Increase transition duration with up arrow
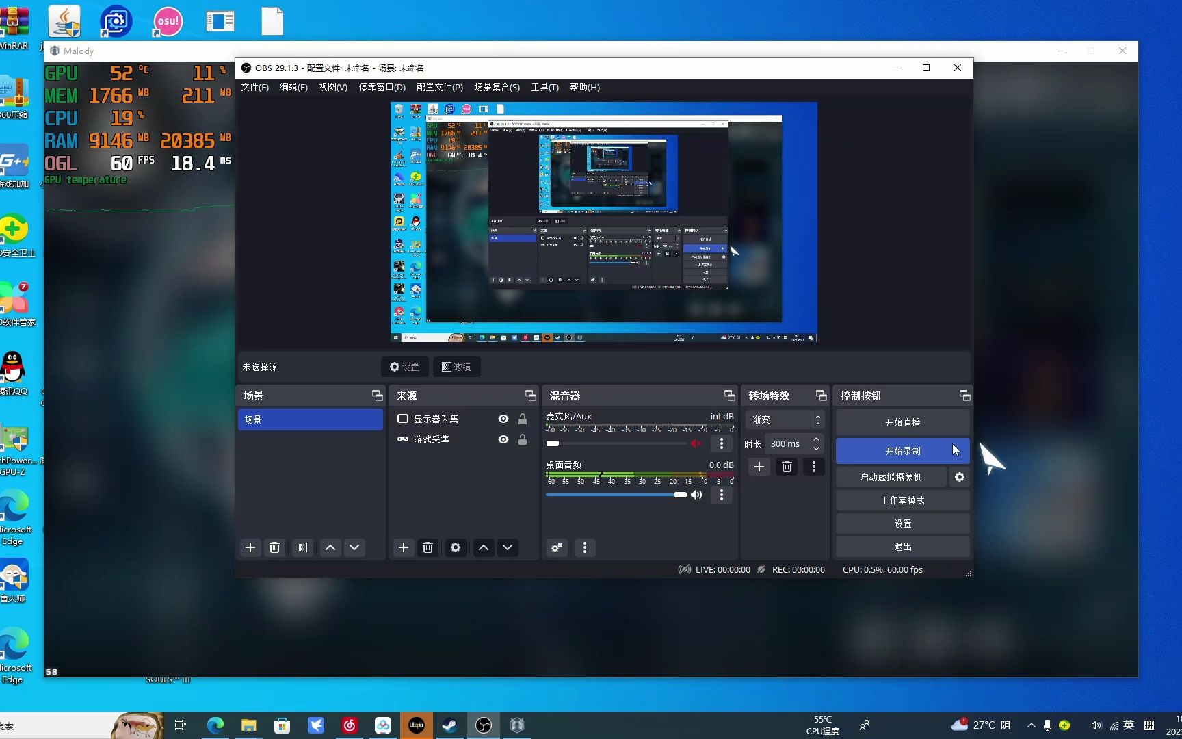Viewport: 1182px width, 739px height. point(816,439)
